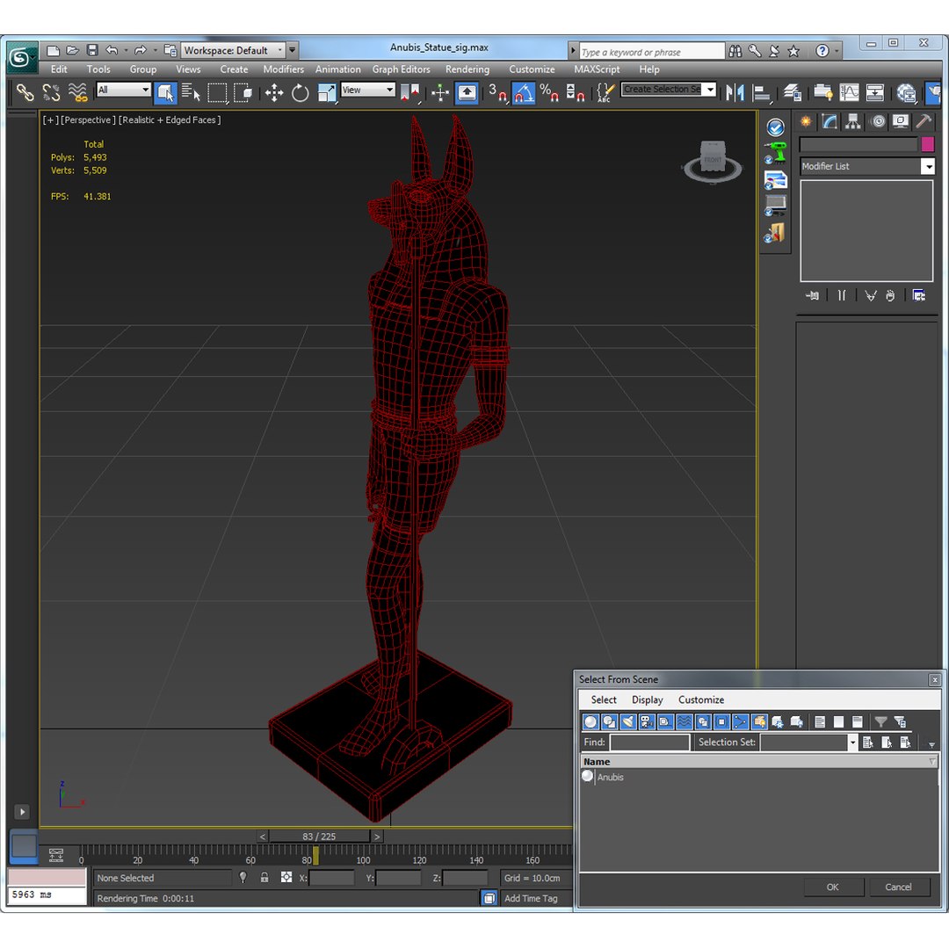Open the Rendering menu

[467, 69]
